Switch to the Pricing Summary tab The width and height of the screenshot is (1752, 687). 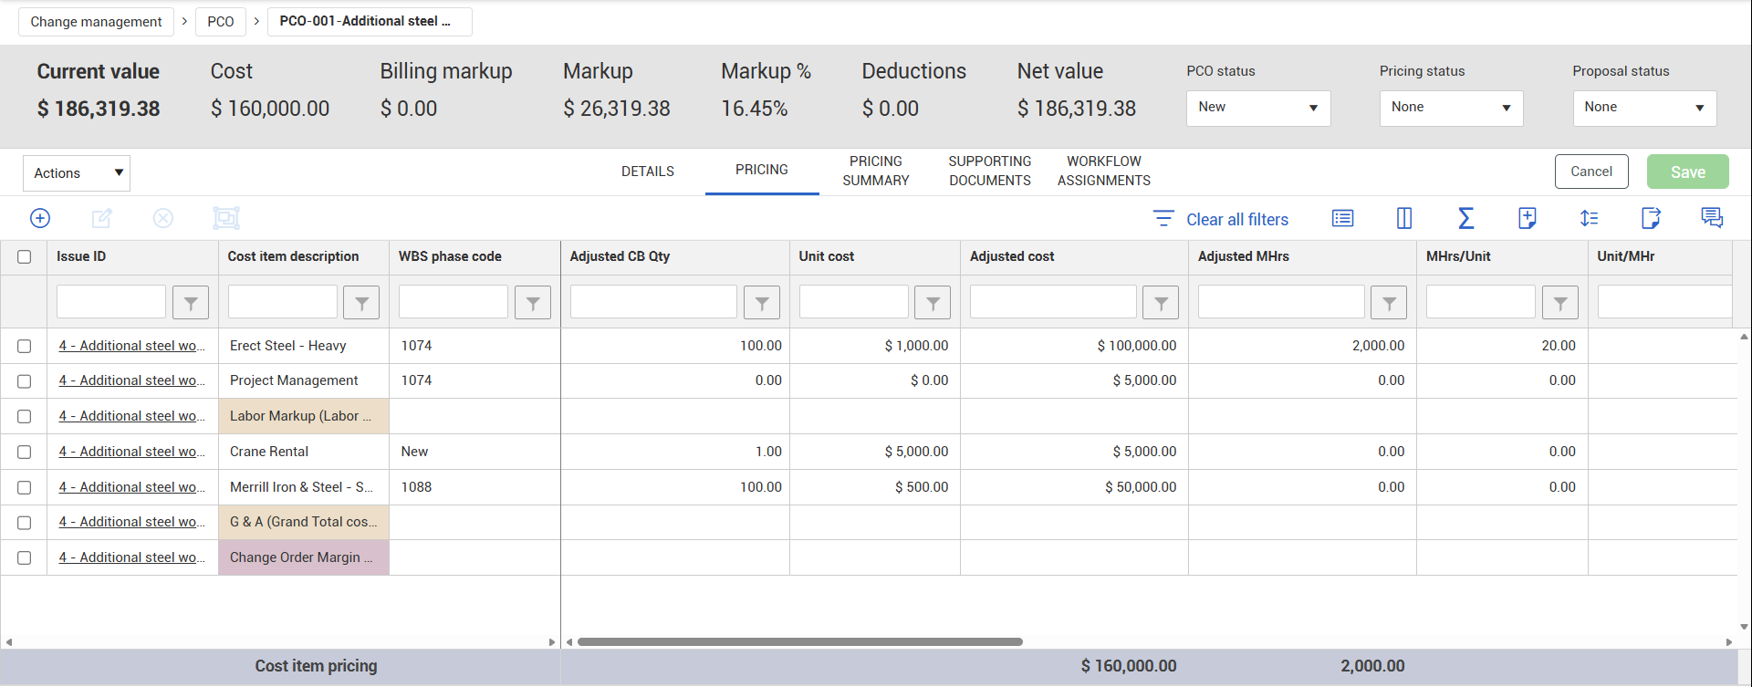coord(875,171)
